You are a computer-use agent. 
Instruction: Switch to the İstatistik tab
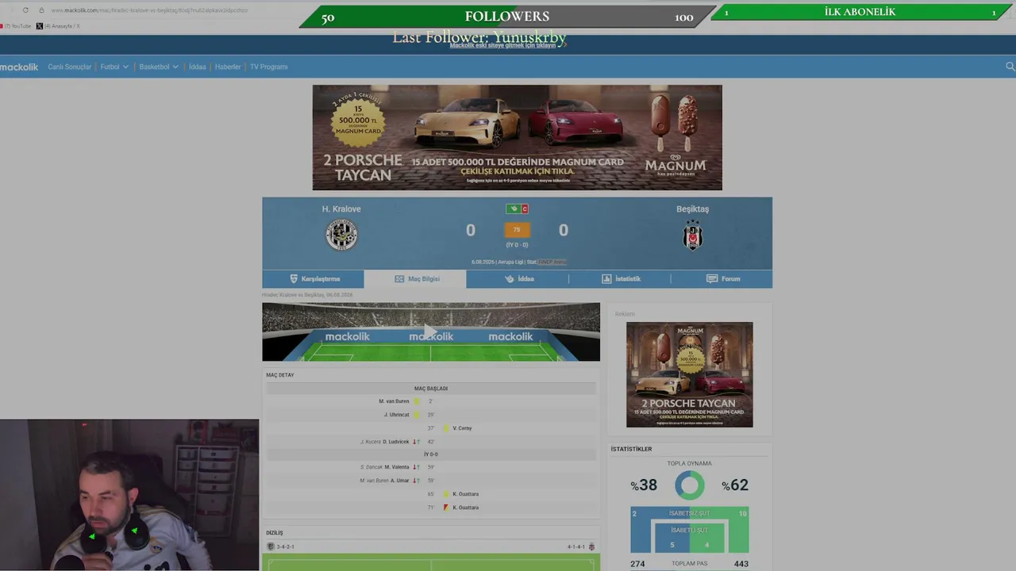pyautogui.click(x=620, y=279)
